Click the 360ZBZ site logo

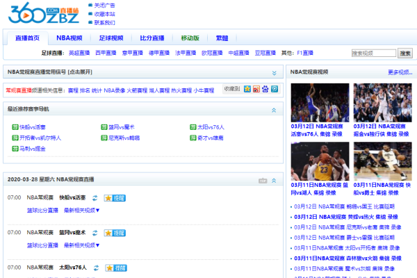coord(44,13)
